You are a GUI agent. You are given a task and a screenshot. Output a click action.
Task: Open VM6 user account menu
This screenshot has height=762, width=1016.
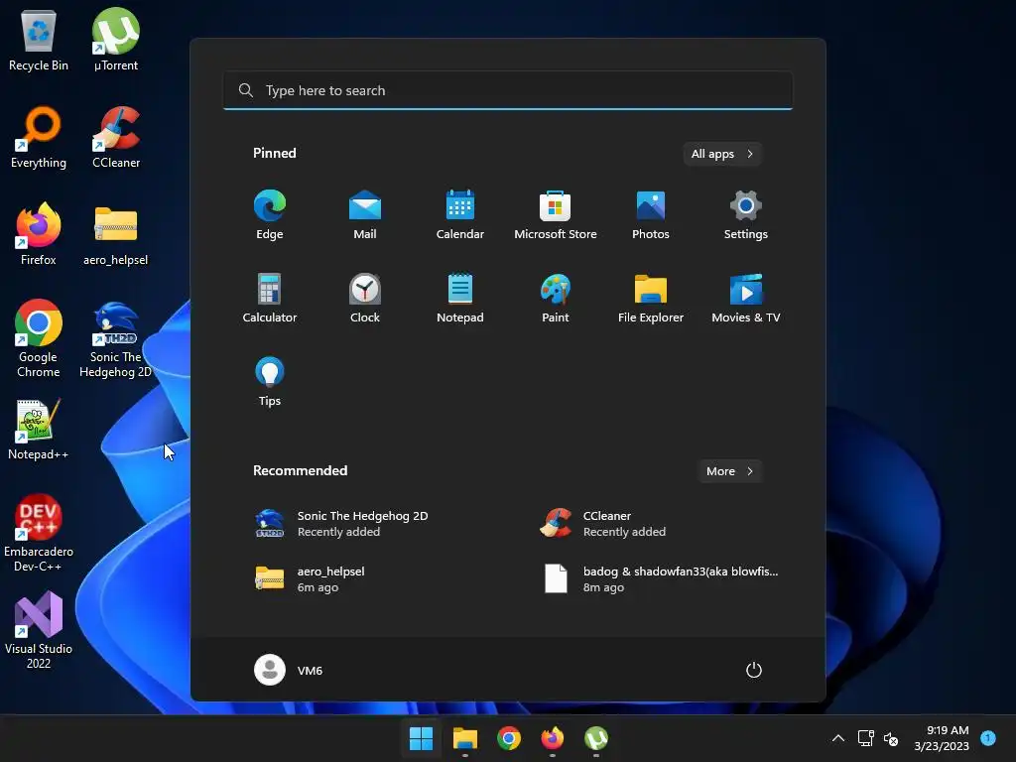coord(289,670)
